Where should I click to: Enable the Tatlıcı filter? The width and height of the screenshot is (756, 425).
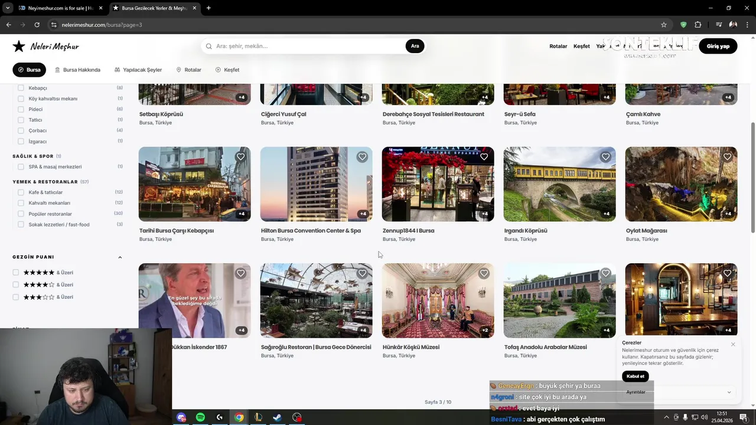pyautogui.click(x=21, y=120)
